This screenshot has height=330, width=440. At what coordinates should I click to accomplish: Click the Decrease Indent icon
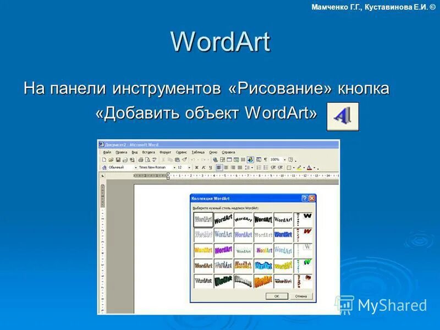273,168
